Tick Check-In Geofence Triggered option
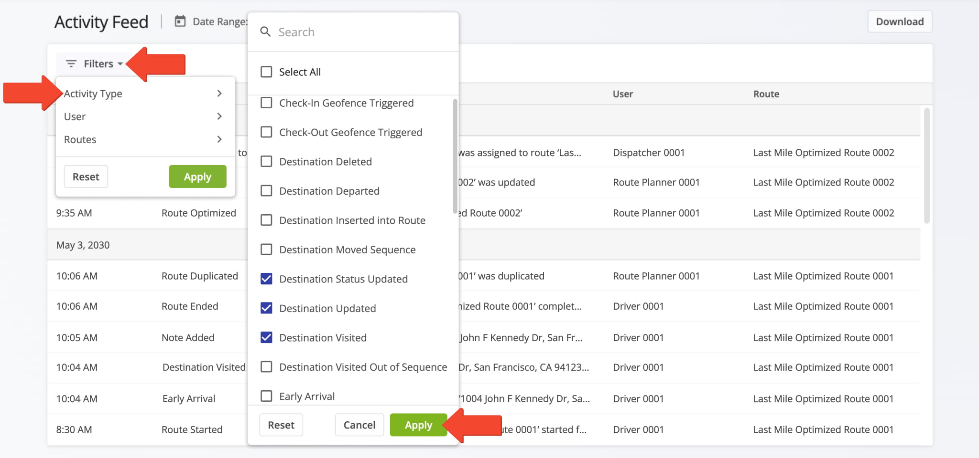The height and width of the screenshot is (458, 979). point(266,103)
